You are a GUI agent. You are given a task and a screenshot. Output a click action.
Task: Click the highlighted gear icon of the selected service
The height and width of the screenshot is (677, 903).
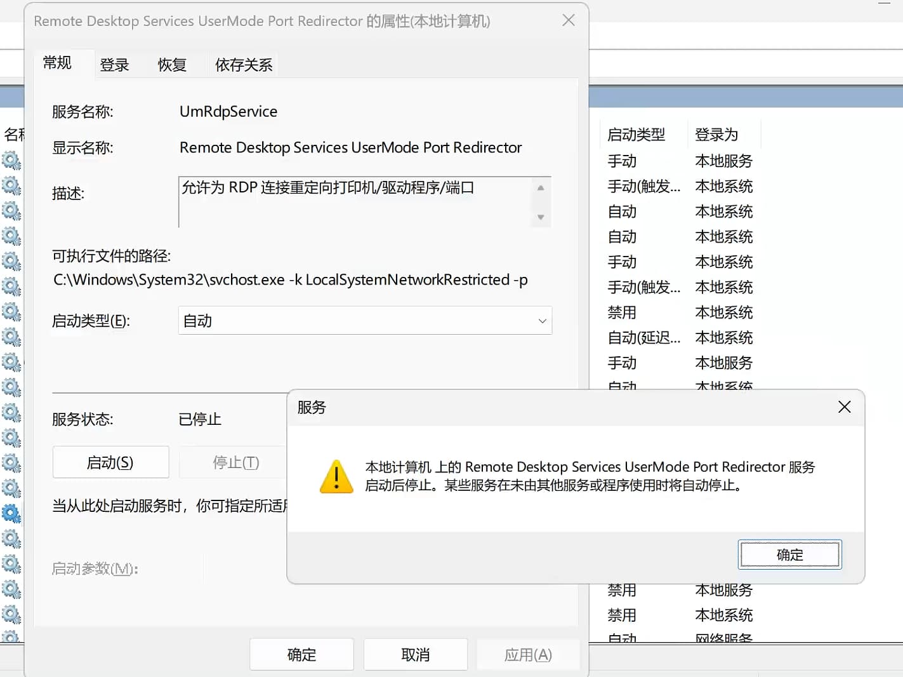11,513
